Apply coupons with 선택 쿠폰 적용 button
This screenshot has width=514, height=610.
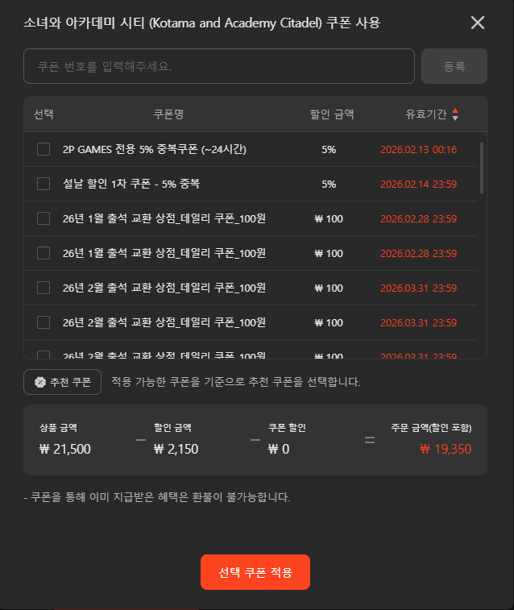tap(255, 572)
